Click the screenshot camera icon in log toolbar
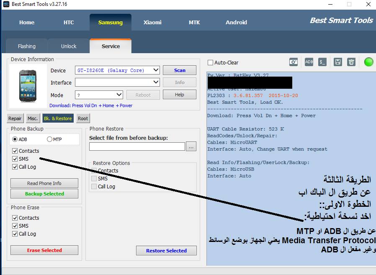The height and width of the screenshot is (275, 376). pyautogui.click(x=294, y=62)
